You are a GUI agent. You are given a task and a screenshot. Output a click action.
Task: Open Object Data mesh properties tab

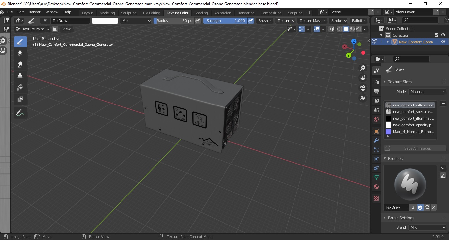pyautogui.click(x=376, y=177)
